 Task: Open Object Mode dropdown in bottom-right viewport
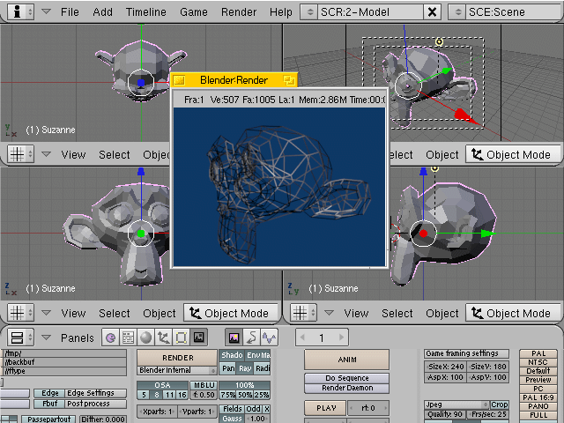[513, 313]
